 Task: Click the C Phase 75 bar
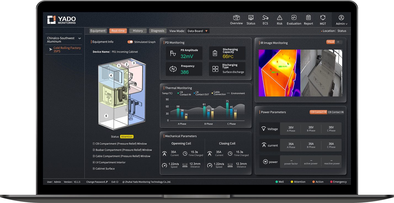(x=227, y=112)
